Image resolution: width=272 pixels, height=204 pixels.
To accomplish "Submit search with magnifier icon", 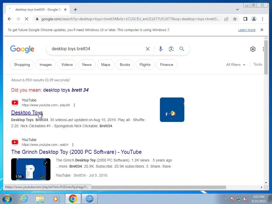I will pos(182,49).
